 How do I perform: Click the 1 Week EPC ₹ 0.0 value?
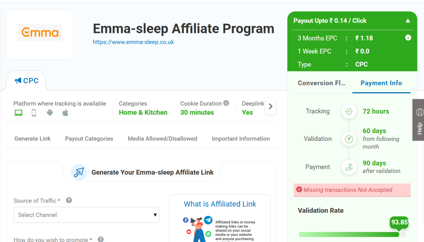[362, 51]
